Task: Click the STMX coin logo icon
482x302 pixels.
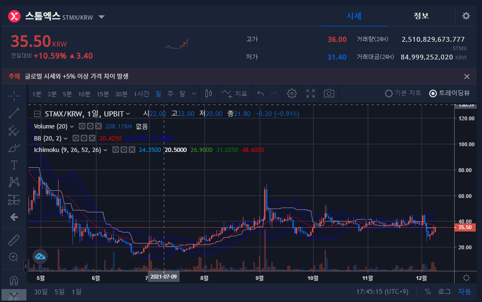Action: click(x=14, y=16)
